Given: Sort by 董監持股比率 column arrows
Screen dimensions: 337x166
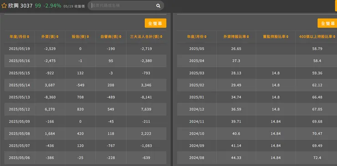Looking at the screenshot, I should tap(287, 37).
